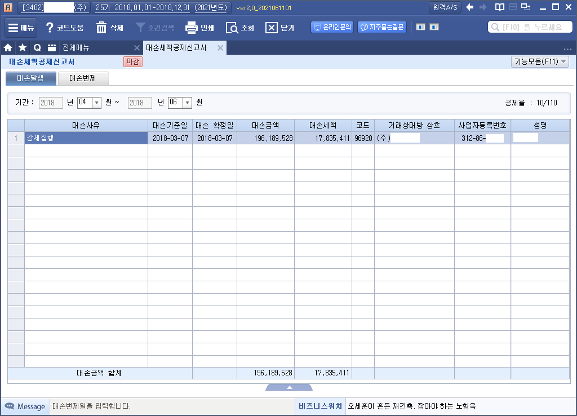Close the 전체메뉴 tab
Image resolution: width=577 pixels, height=416 pixels.
coord(136,48)
